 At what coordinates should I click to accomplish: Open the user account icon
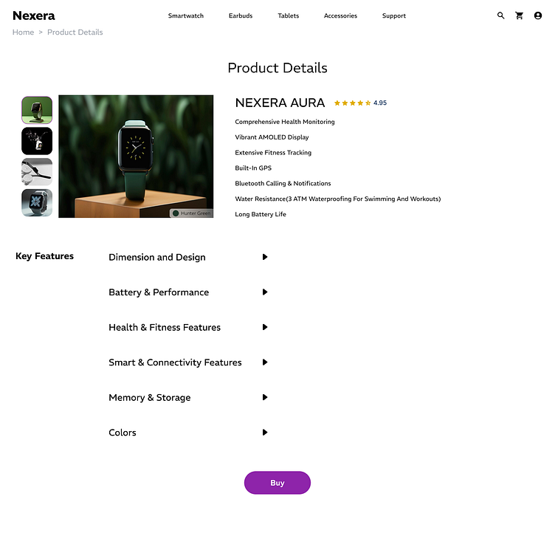click(x=538, y=16)
